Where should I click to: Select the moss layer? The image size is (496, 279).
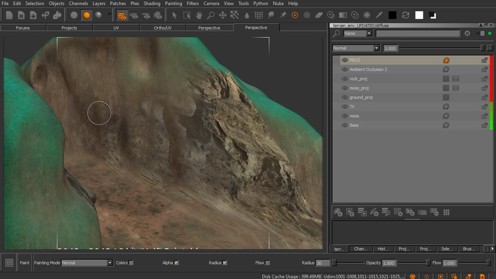[x=354, y=116]
